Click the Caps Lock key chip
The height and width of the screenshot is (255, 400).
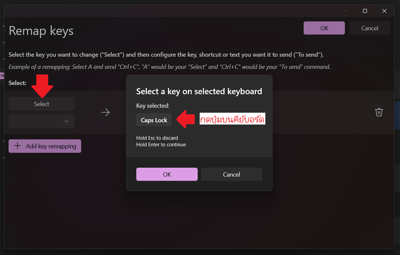click(154, 120)
